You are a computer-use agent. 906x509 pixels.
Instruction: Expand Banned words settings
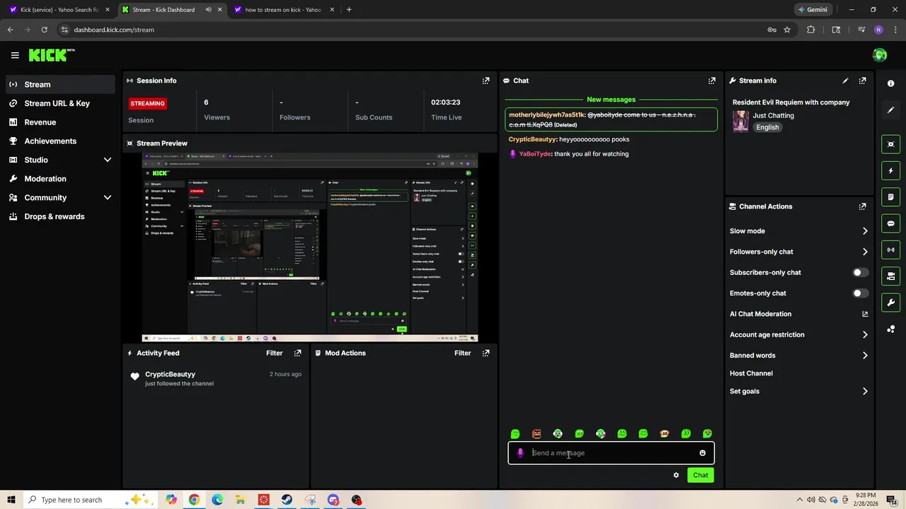[865, 356]
